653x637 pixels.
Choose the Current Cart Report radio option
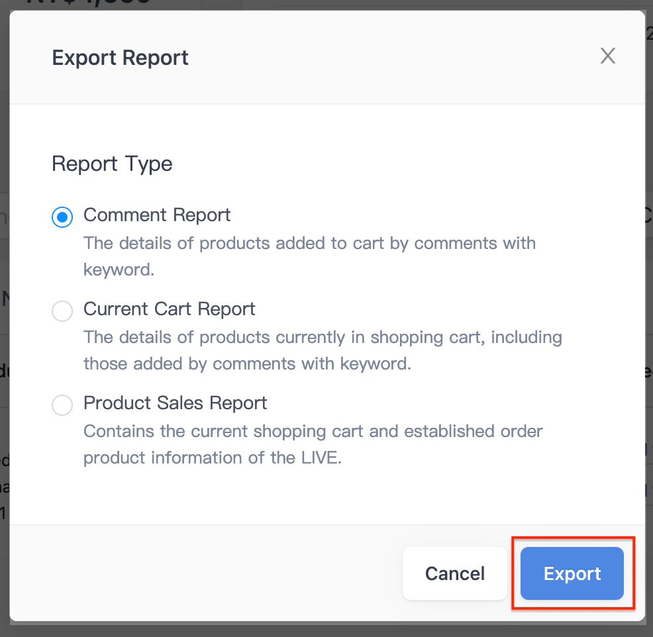(x=62, y=311)
